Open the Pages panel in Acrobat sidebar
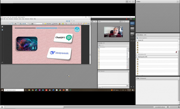180x109 pixels. [x=2, y=27]
